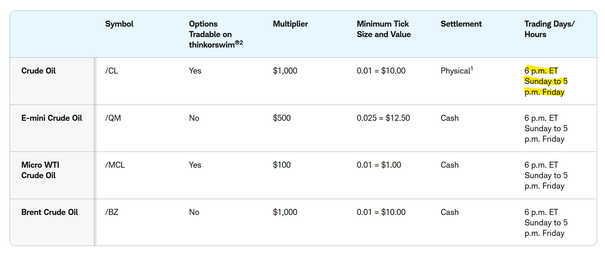Click the Settlement column header

pos(461,24)
